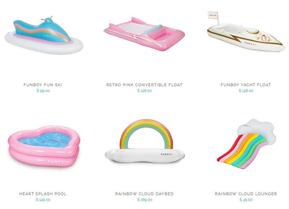
Task: Open the RAINBOW CLOUD DAYBED title link
Action: (x=144, y=194)
